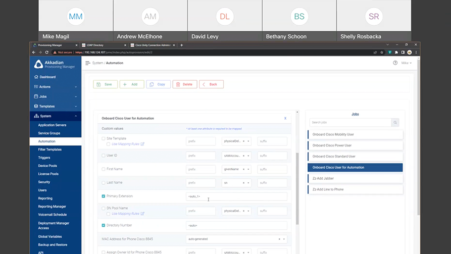Click the Akkadian Provisioning Manager logo
451x254 pixels.
55,64
